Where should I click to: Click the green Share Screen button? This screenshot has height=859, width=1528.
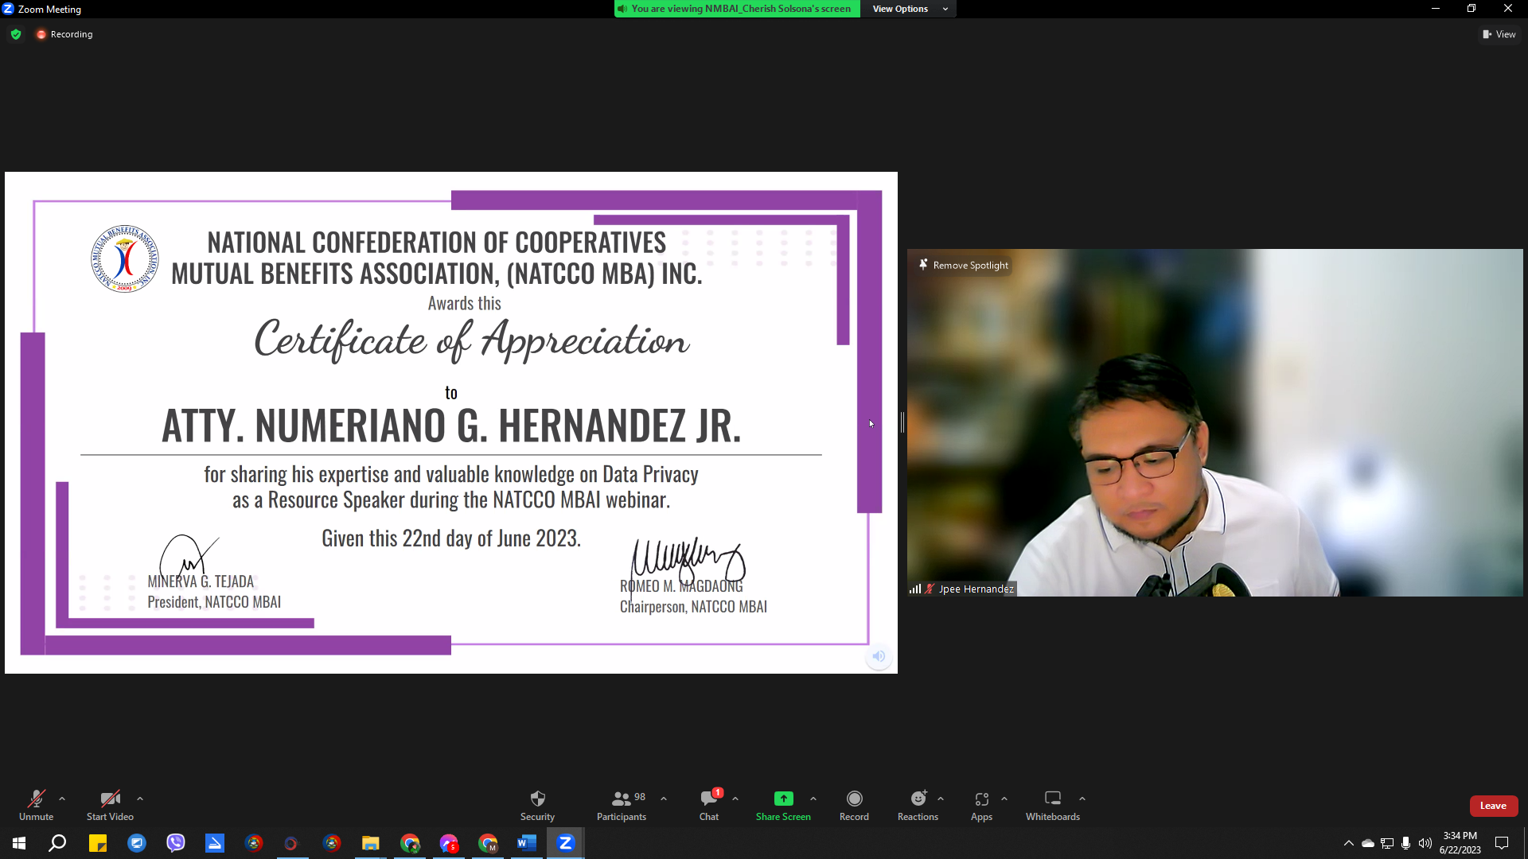point(783,805)
